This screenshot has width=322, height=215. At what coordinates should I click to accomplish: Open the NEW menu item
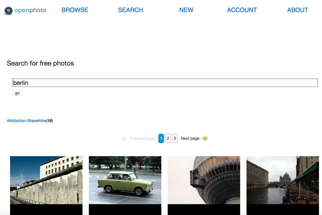186,10
